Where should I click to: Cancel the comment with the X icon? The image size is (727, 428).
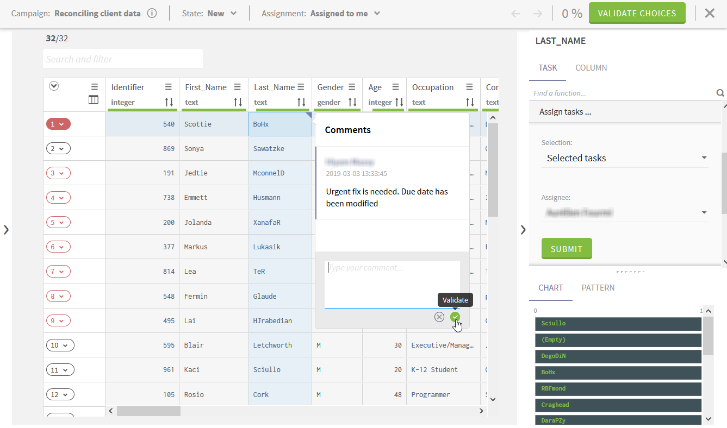[x=439, y=317]
